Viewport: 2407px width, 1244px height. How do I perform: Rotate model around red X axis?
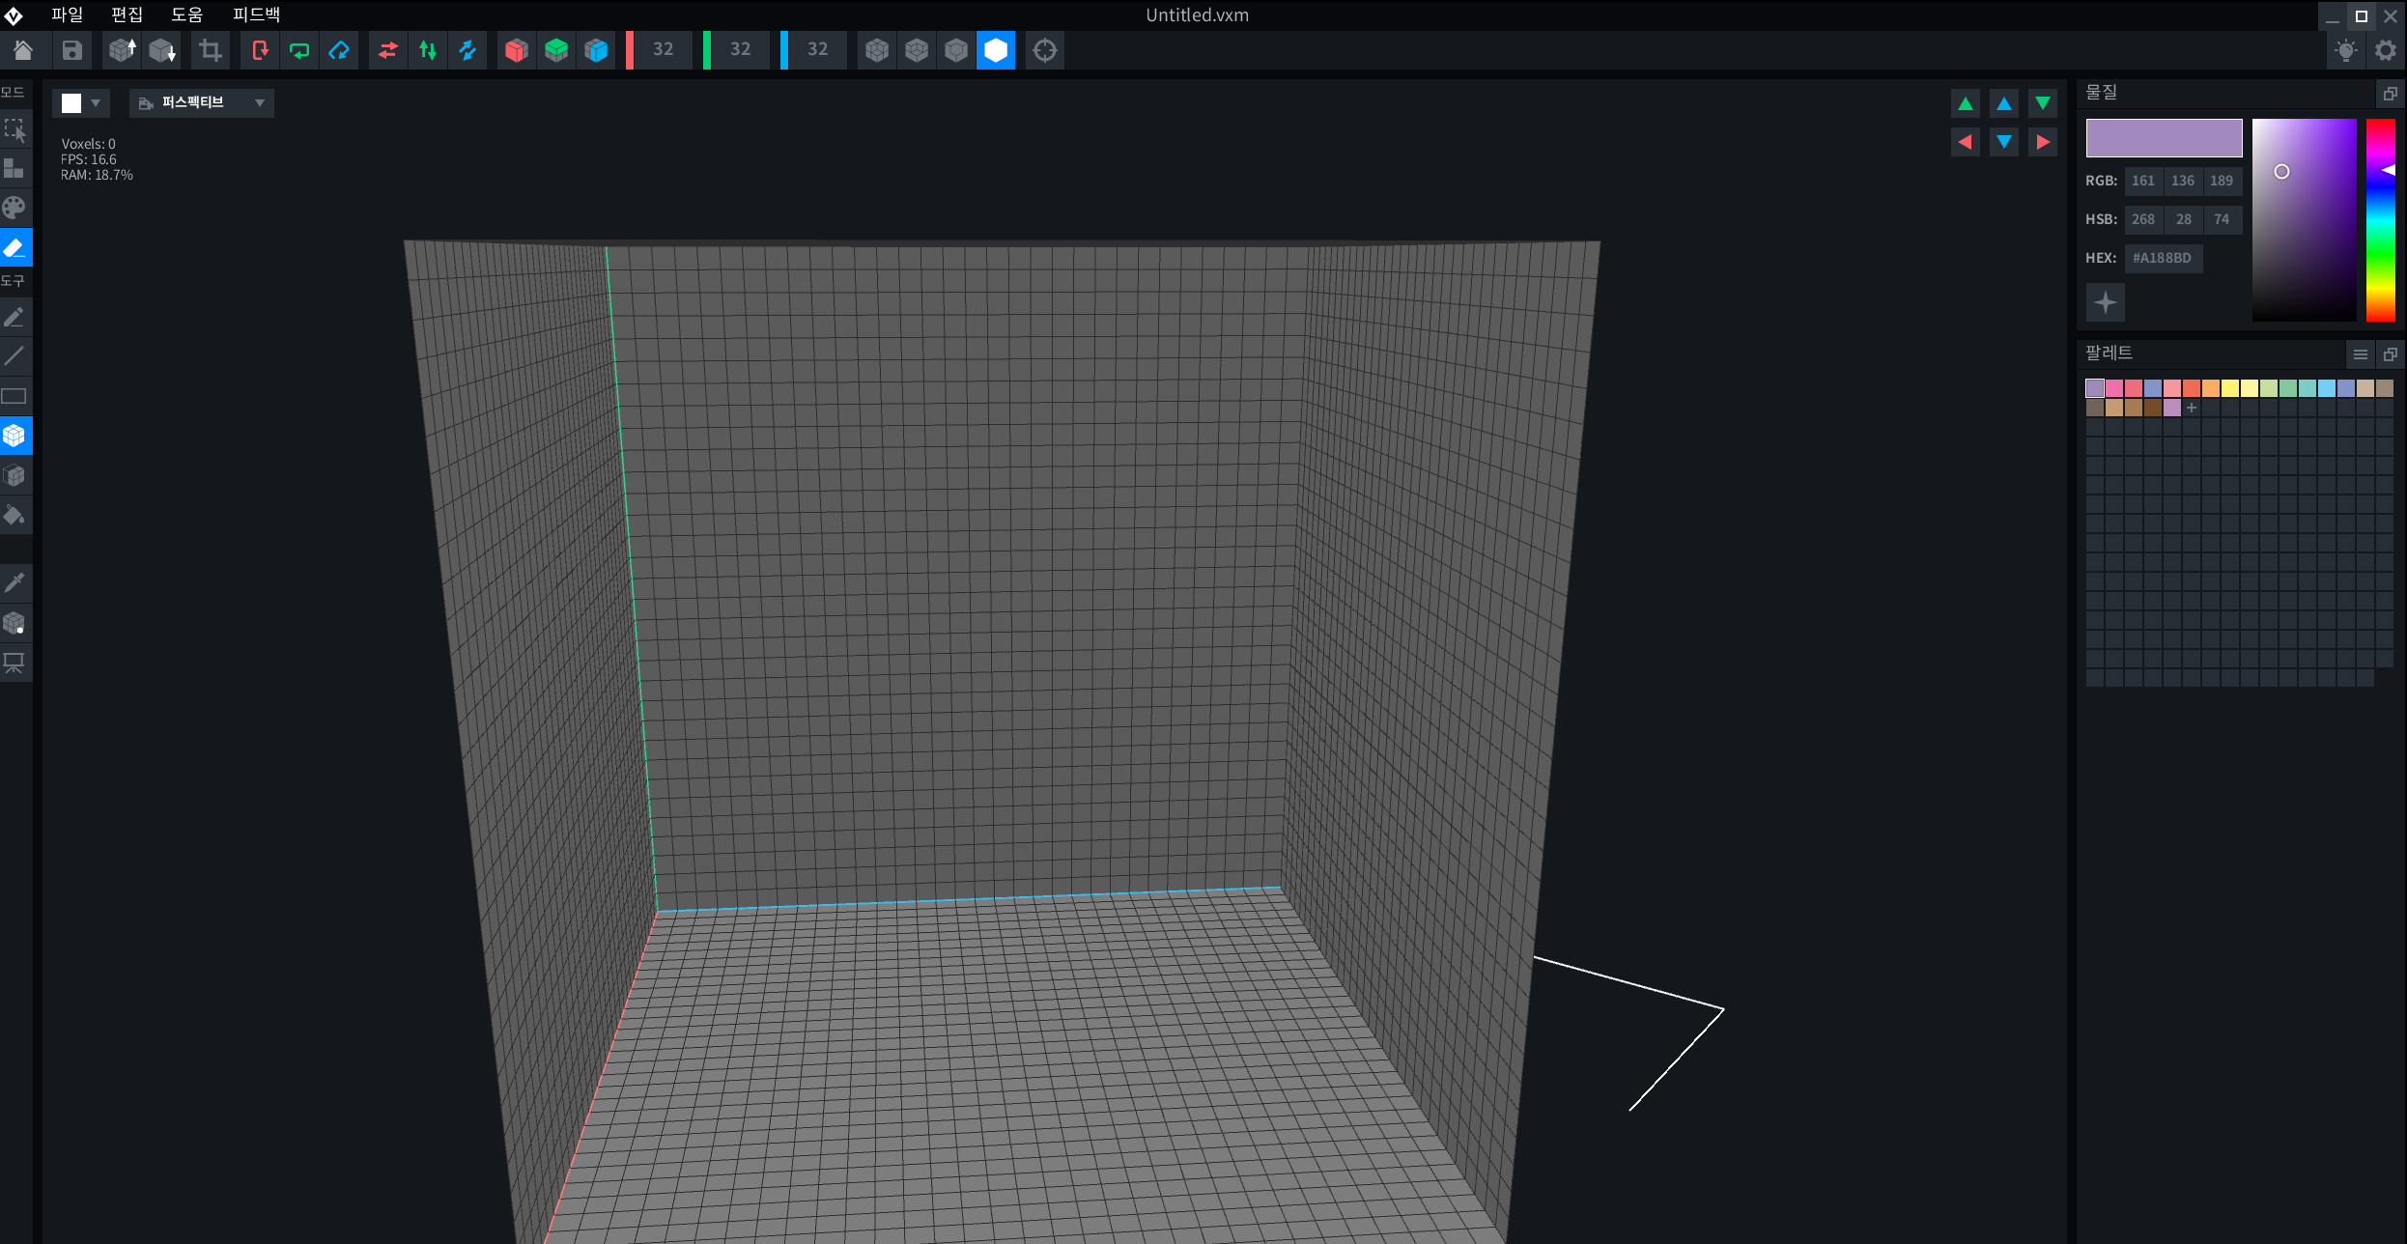pyautogui.click(x=260, y=50)
